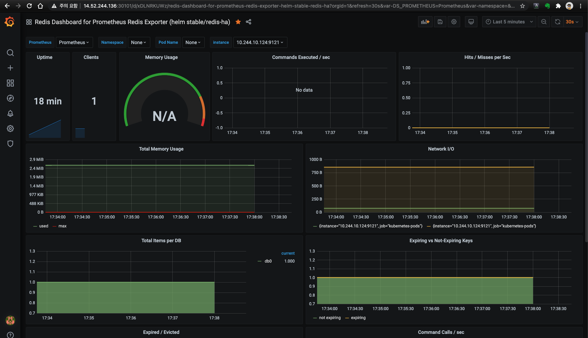Go to browser home page icon

coord(40,6)
